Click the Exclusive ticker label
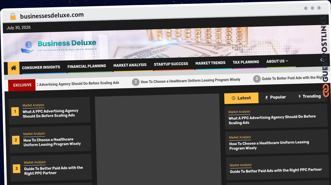This screenshot has width=331, height=185. pyautogui.click(x=22, y=85)
